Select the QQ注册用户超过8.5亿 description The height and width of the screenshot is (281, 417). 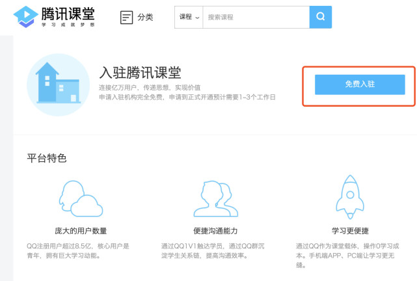point(78,250)
